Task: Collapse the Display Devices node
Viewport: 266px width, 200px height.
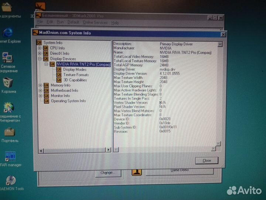Action: click(x=40, y=59)
